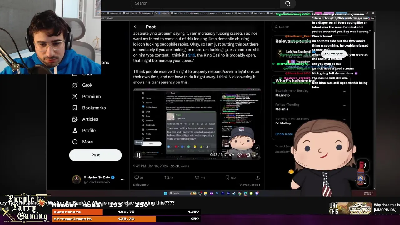400x225 pixels.
Task: Click the top Search bar
Action: [205, 3]
